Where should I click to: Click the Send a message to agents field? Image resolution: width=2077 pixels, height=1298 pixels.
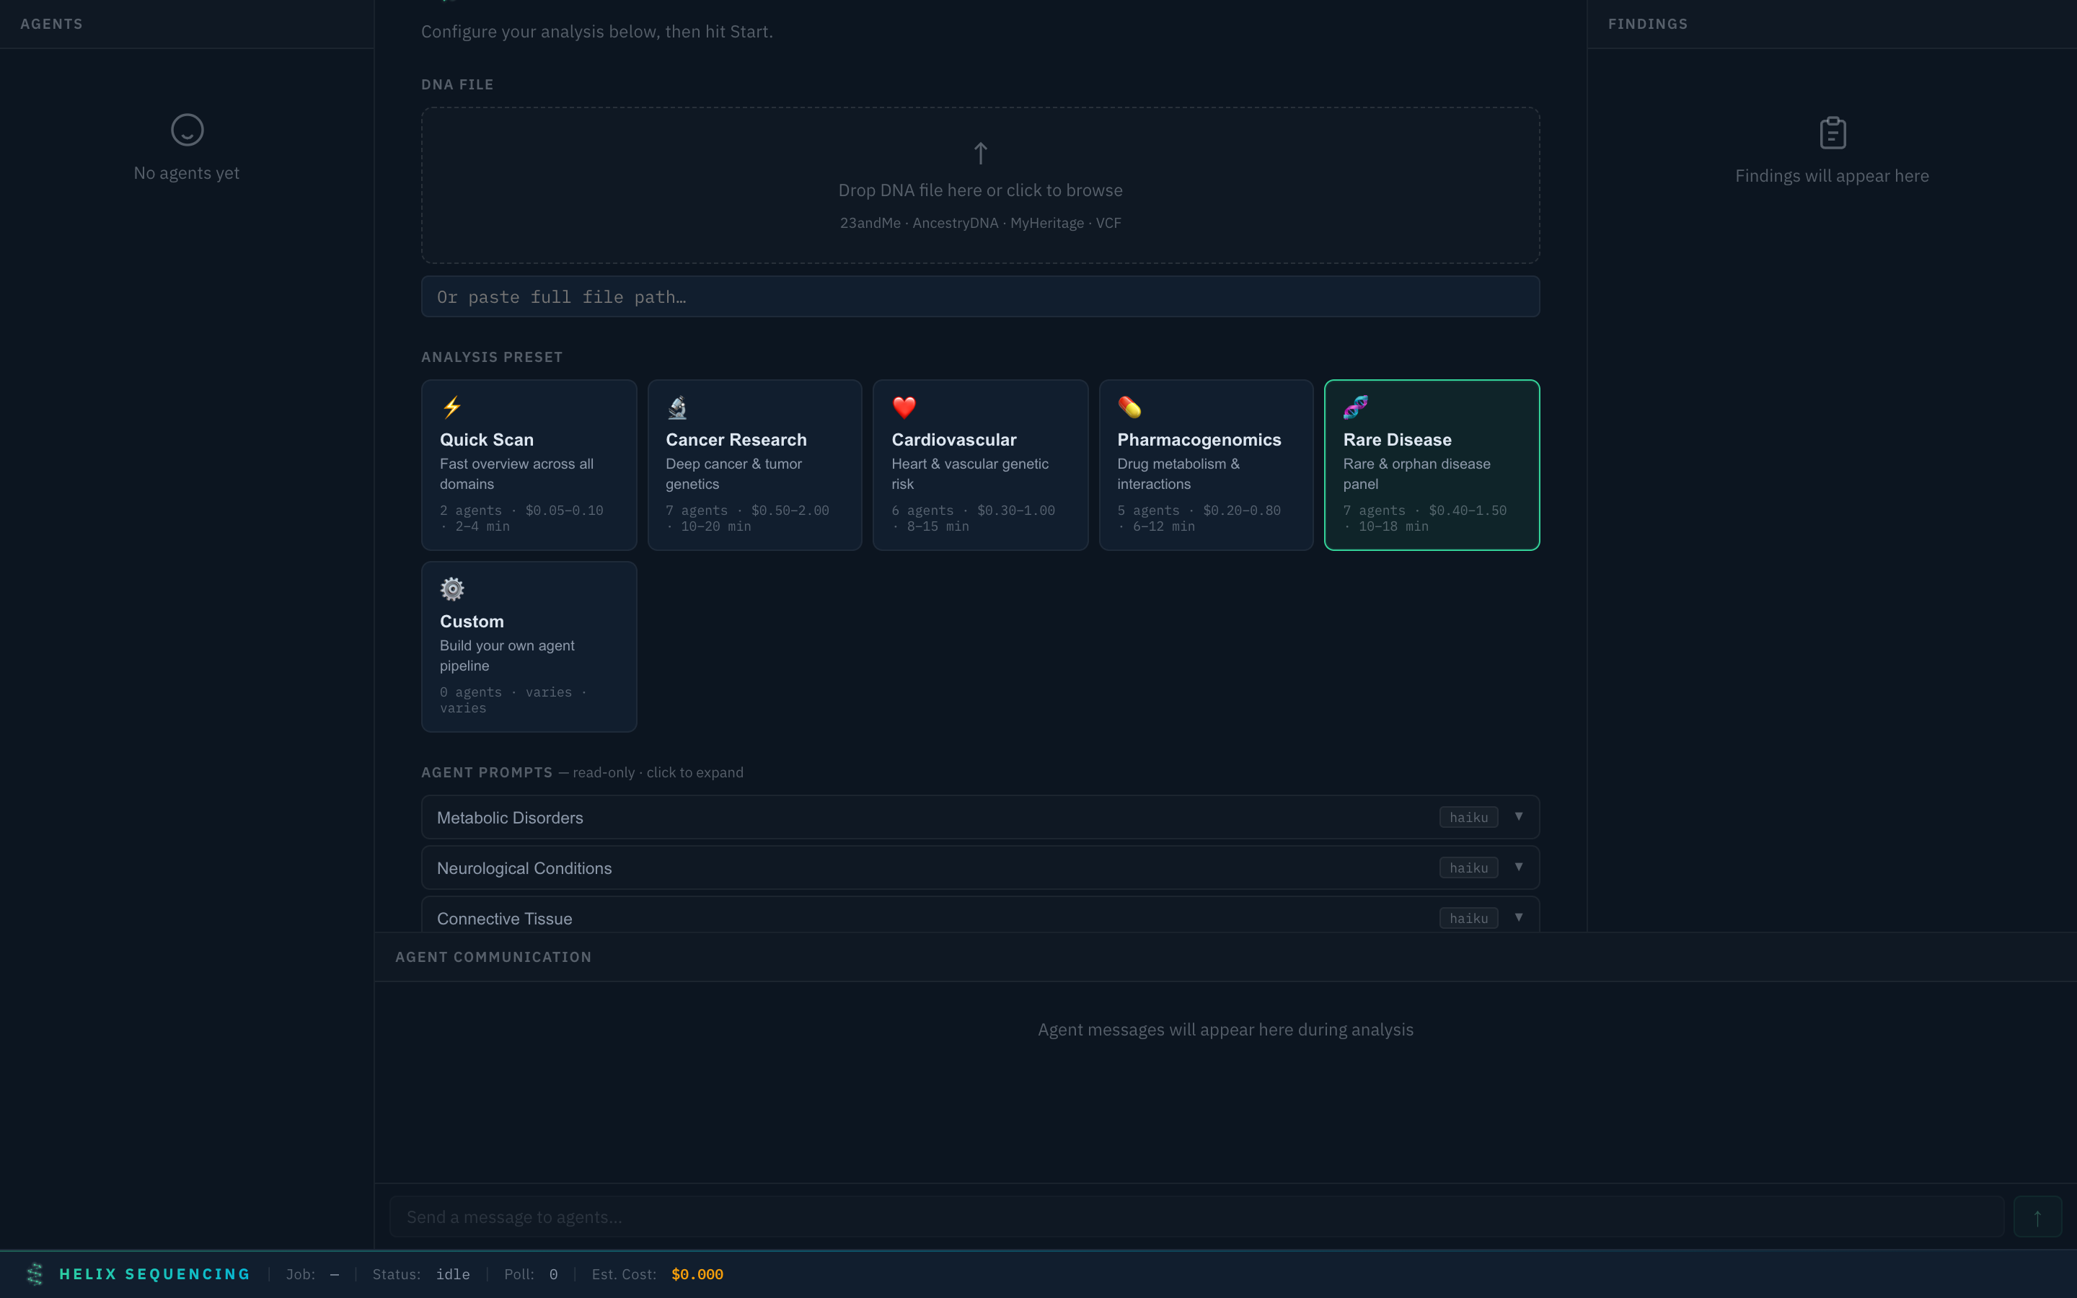coord(1196,1217)
